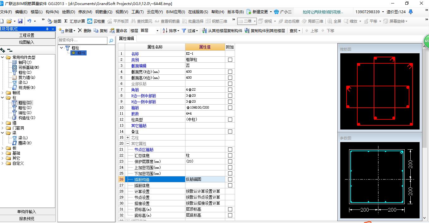This screenshot has width=429, height=223.
Task: Open the BIM应用(I) menu
Action: (176, 12)
